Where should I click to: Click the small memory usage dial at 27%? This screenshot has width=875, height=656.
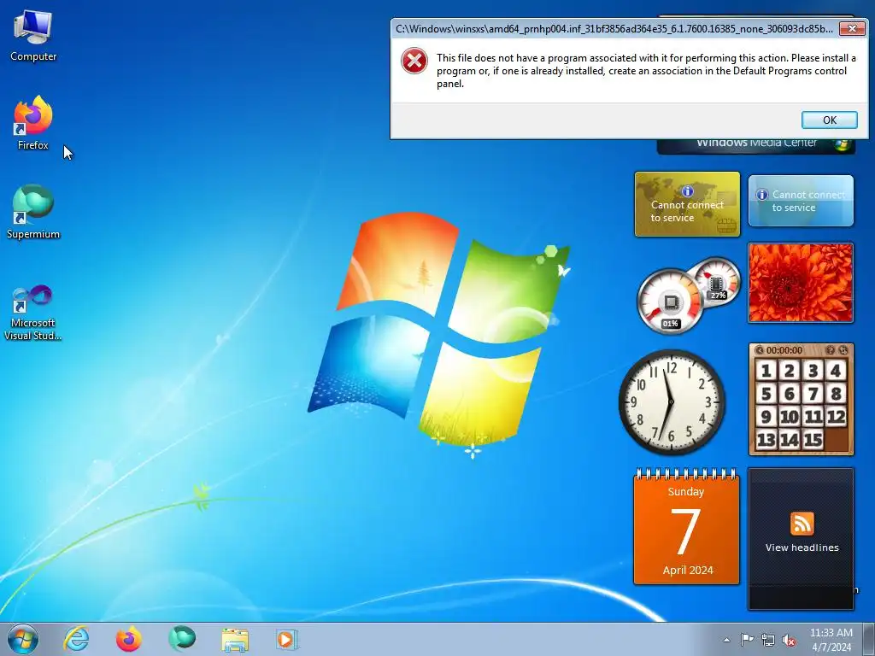pyautogui.click(x=718, y=282)
